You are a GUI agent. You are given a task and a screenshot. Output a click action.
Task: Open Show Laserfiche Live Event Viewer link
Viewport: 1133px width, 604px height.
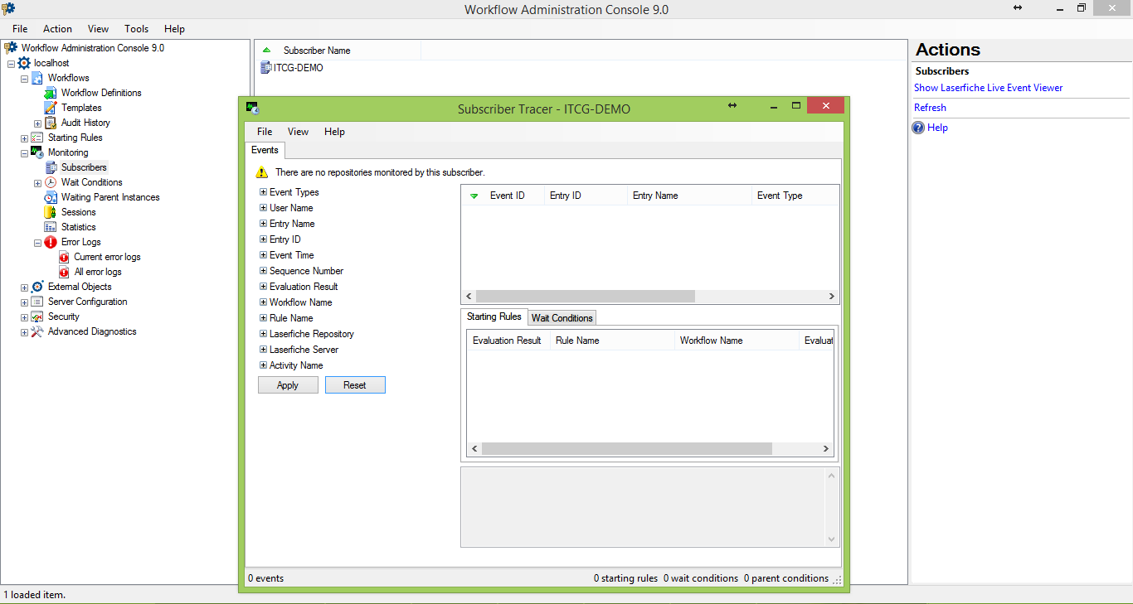coord(988,88)
